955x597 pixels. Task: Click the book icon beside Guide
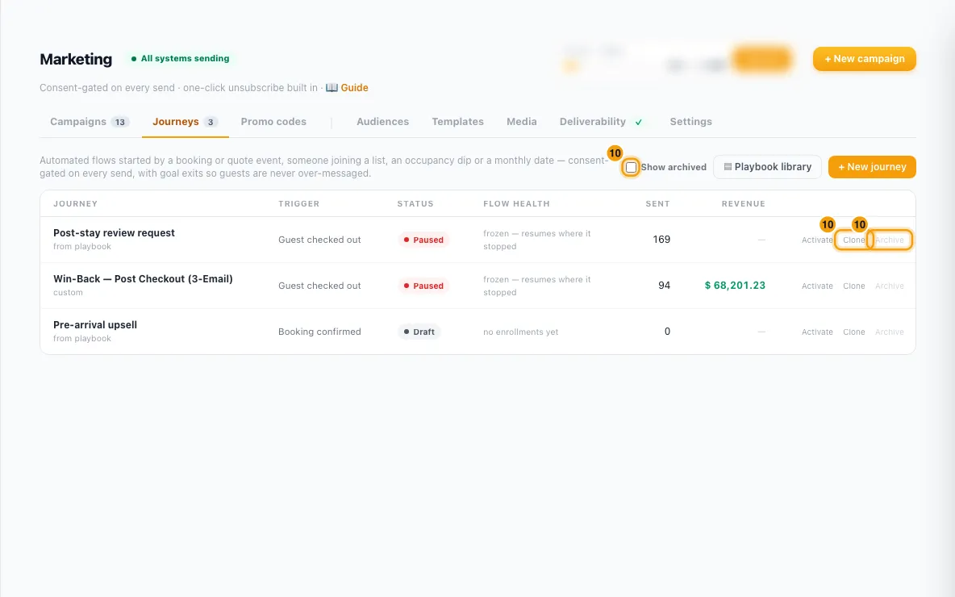[332, 88]
